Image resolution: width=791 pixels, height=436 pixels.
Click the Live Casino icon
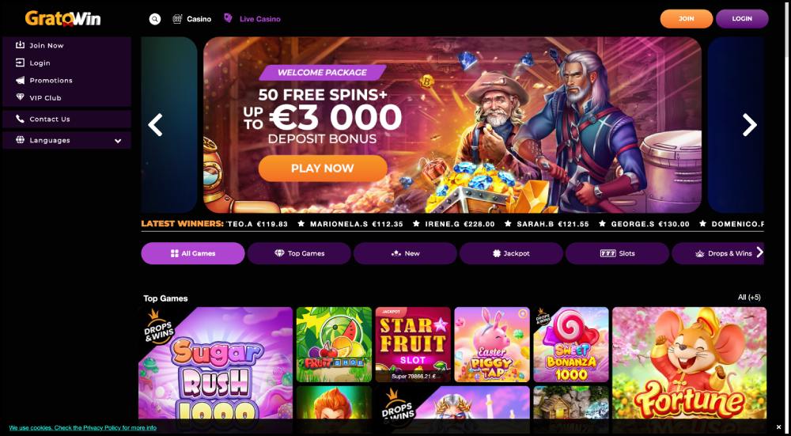228,18
